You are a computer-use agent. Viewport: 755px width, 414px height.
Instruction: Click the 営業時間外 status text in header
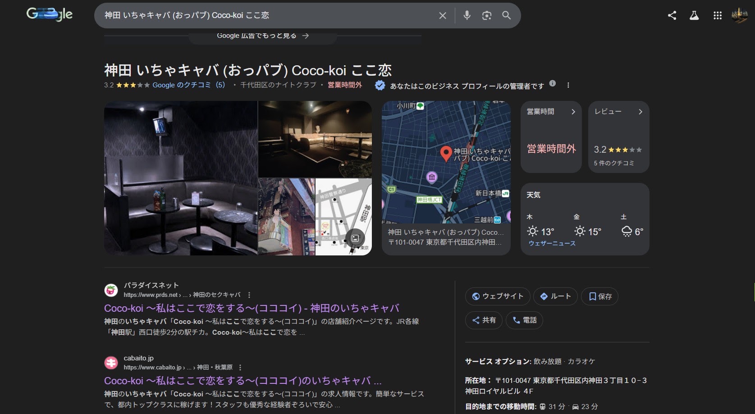coord(345,85)
